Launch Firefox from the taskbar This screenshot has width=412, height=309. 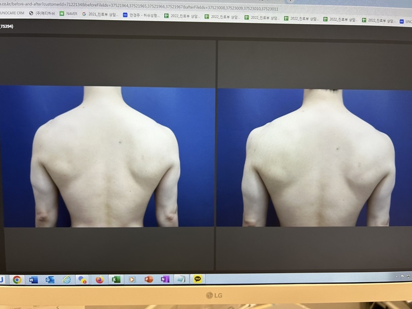pyautogui.click(x=99, y=280)
